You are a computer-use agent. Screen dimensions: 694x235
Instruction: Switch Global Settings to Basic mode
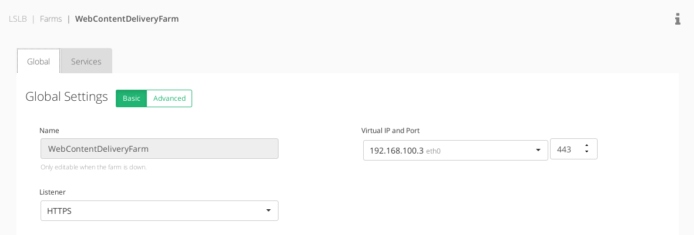click(x=132, y=98)
